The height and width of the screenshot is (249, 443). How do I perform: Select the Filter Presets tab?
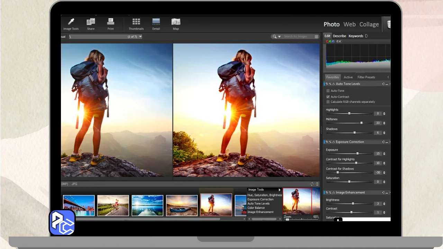click(x=366, y=77)
